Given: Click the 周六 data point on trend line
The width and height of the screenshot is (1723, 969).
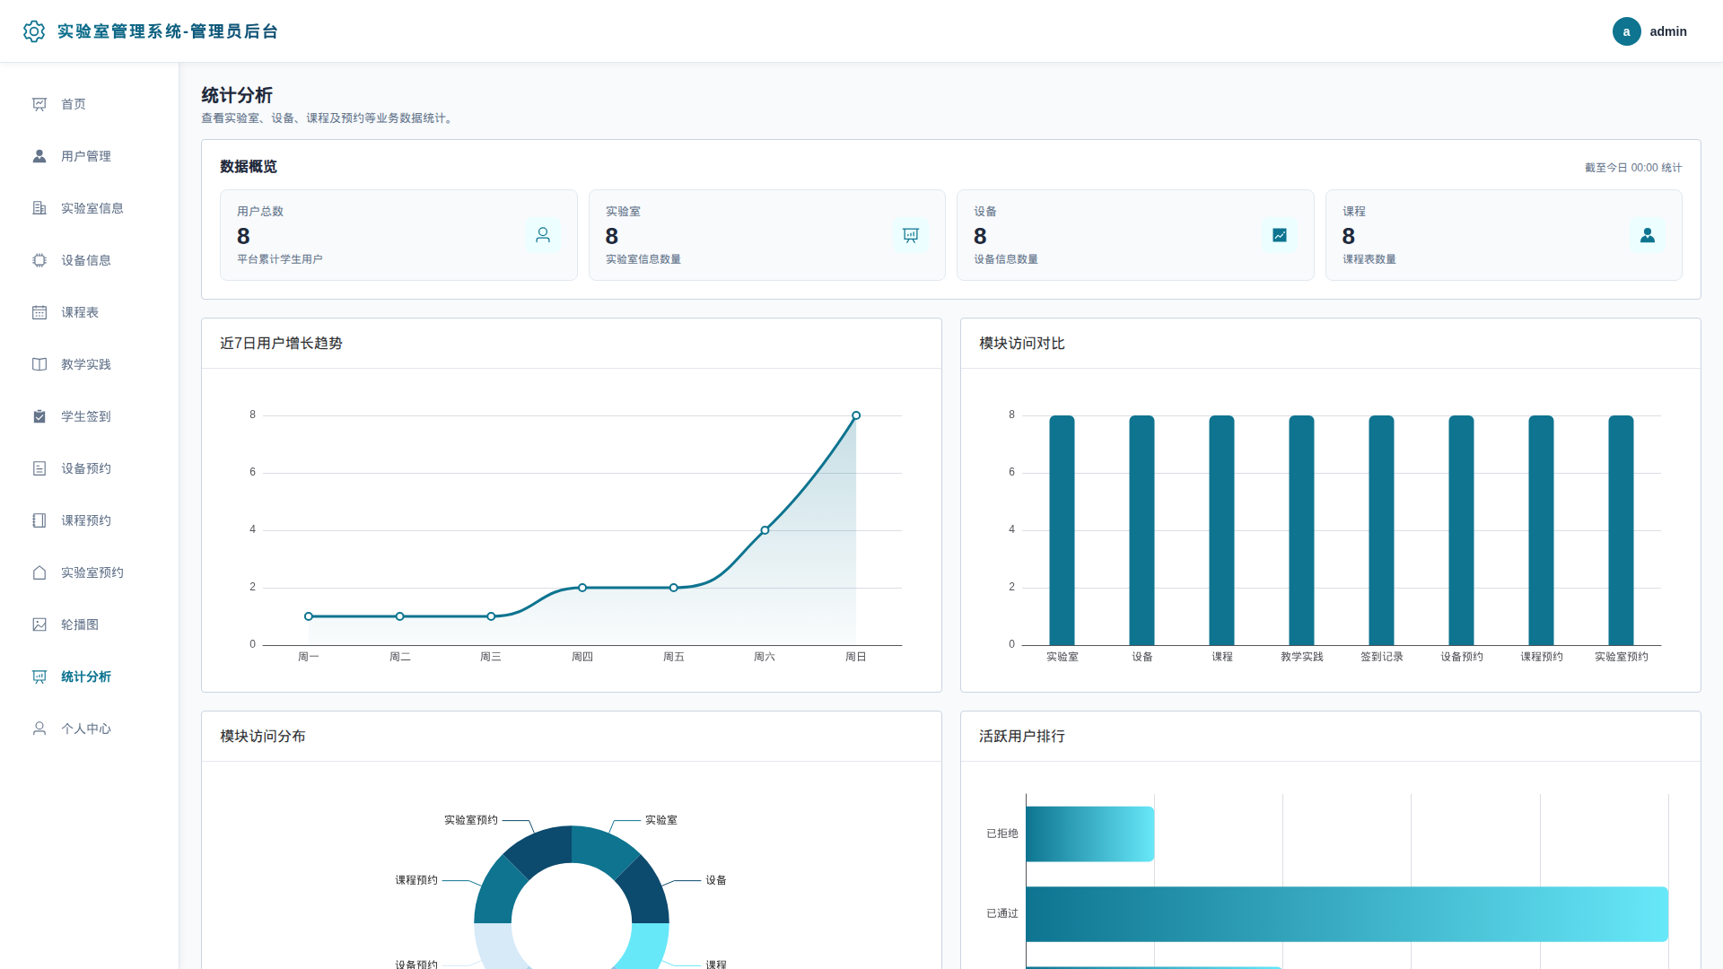Looking at the screenshot, I should pos(765,530).
